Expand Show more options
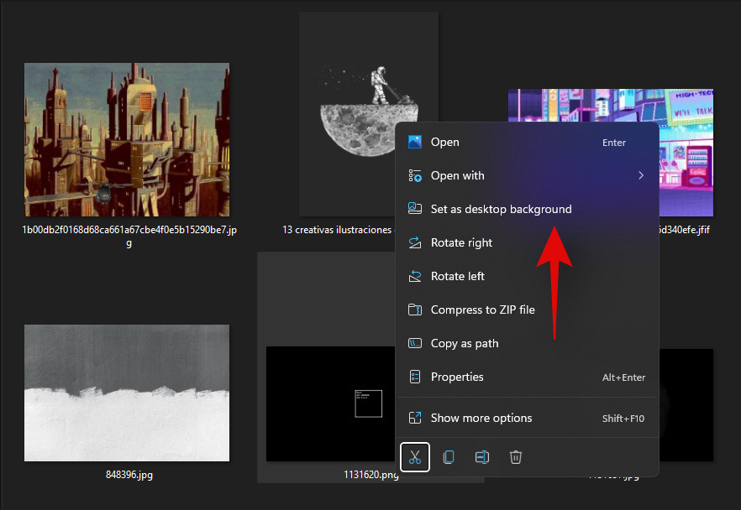Viewport: 741px width, 510px height. 481,418
